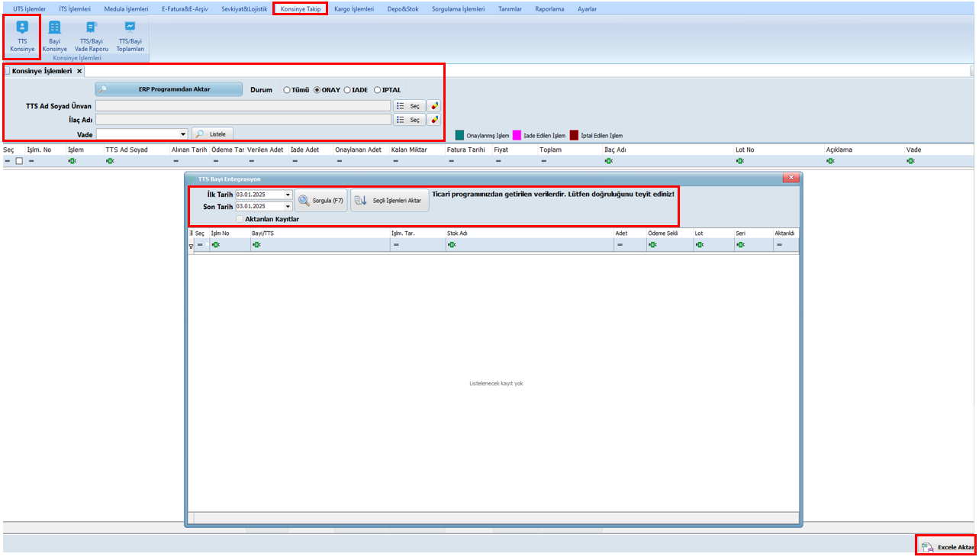Click Seçili İşlemleri Aktar button
The height and width of the screenshot is (557, 979).
click(390, 201)
